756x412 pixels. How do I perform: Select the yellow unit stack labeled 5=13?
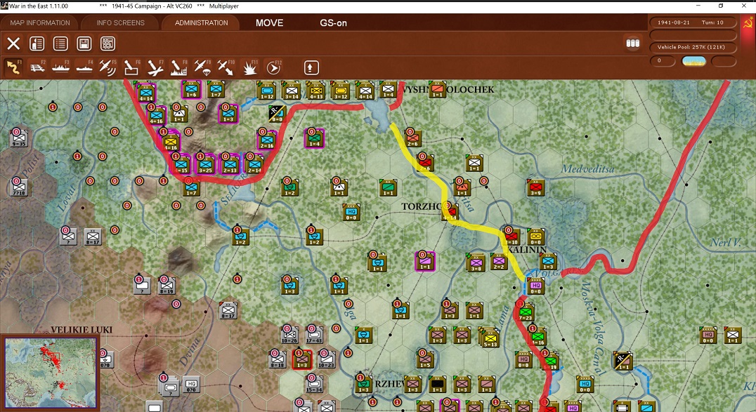point(490,336)
